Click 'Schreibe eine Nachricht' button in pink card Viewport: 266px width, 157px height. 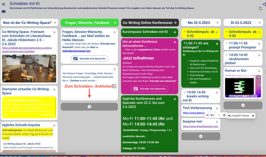coord(150,88)
